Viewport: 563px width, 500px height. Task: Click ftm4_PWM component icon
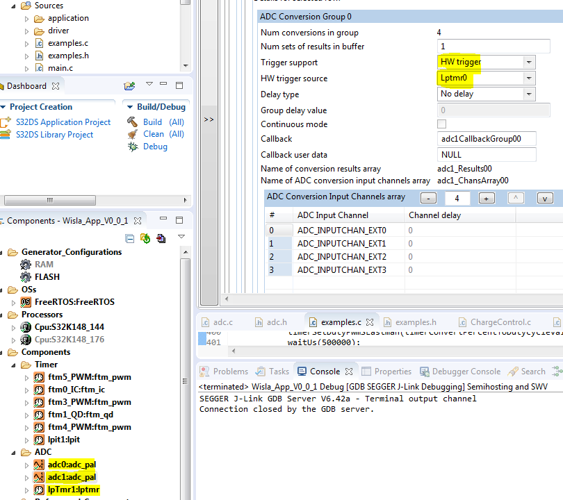[39, 428]
